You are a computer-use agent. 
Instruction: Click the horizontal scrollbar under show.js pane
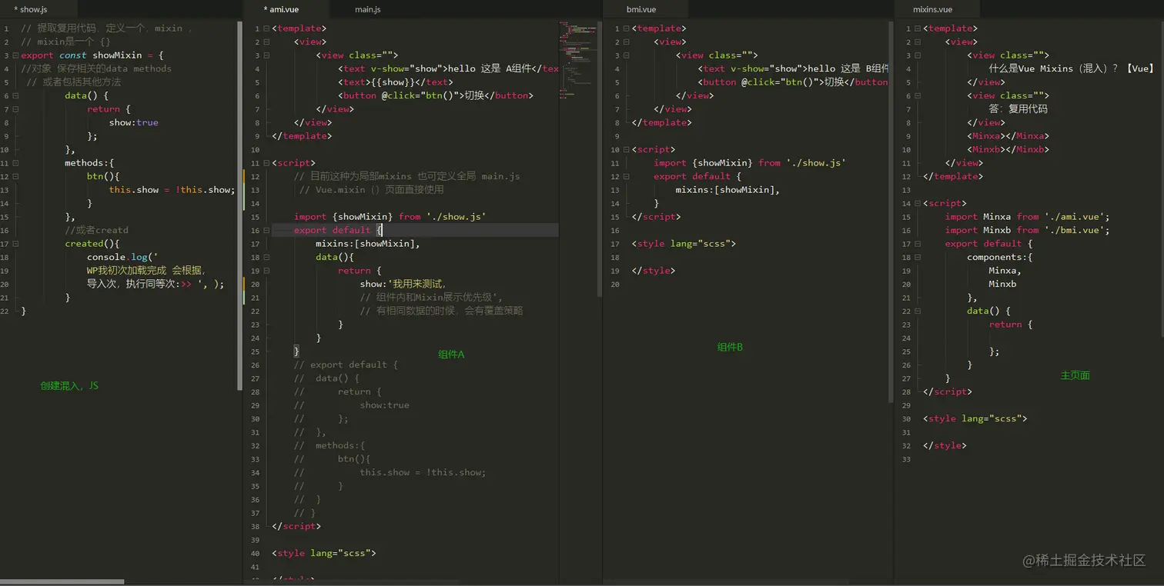(x=63, y=581)
